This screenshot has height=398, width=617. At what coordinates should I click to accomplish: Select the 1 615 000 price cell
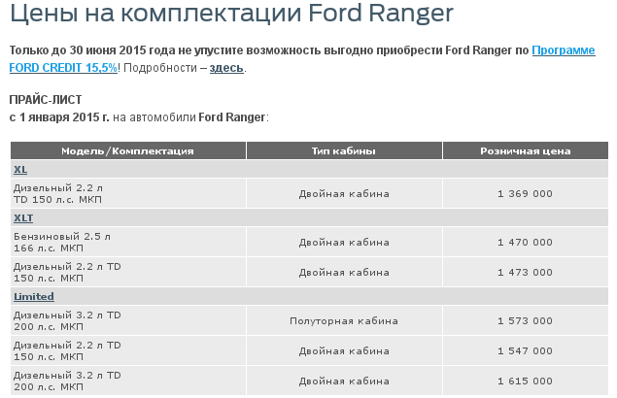(525, 380)
